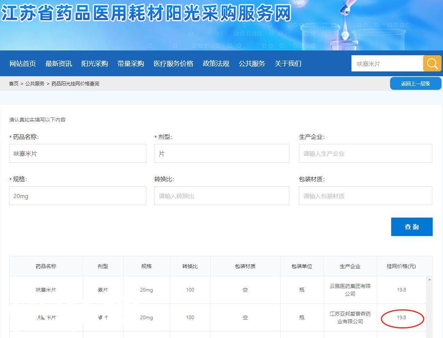443x338 pixels.
Task: Click the 首页 breadcrumb link
Action: click(14, 84)
